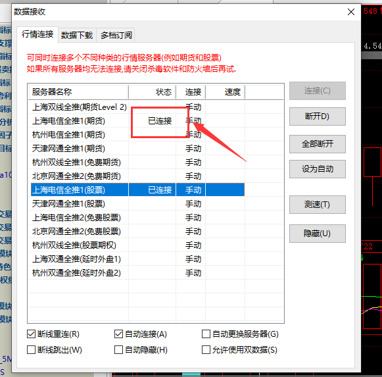Click 手动 cell of 杭州双通全推(延时外盘2)

pyautogui.click(x=193, y=273)
